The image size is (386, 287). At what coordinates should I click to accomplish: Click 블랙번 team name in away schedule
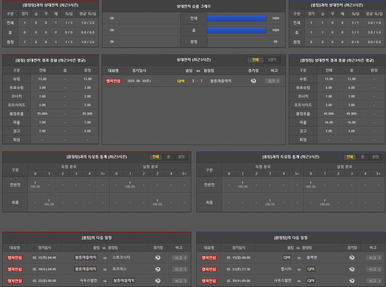pyautogui.click(x=312, y=258)
